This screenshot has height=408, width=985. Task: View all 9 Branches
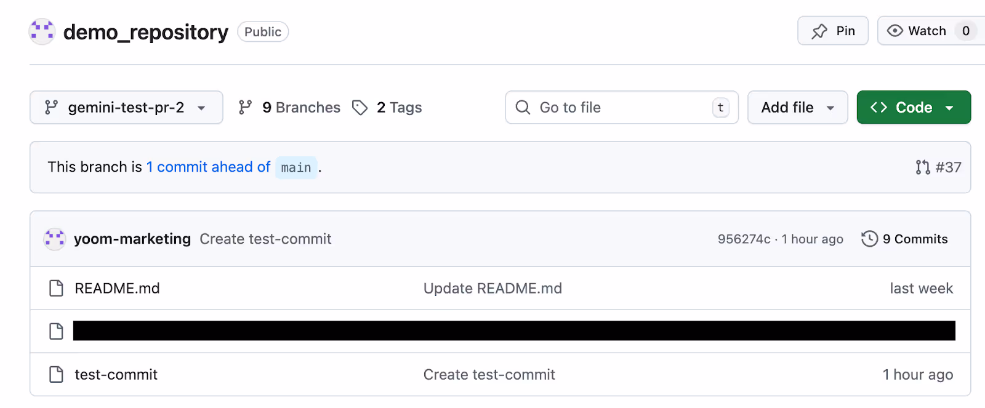(x=301, y=108)
